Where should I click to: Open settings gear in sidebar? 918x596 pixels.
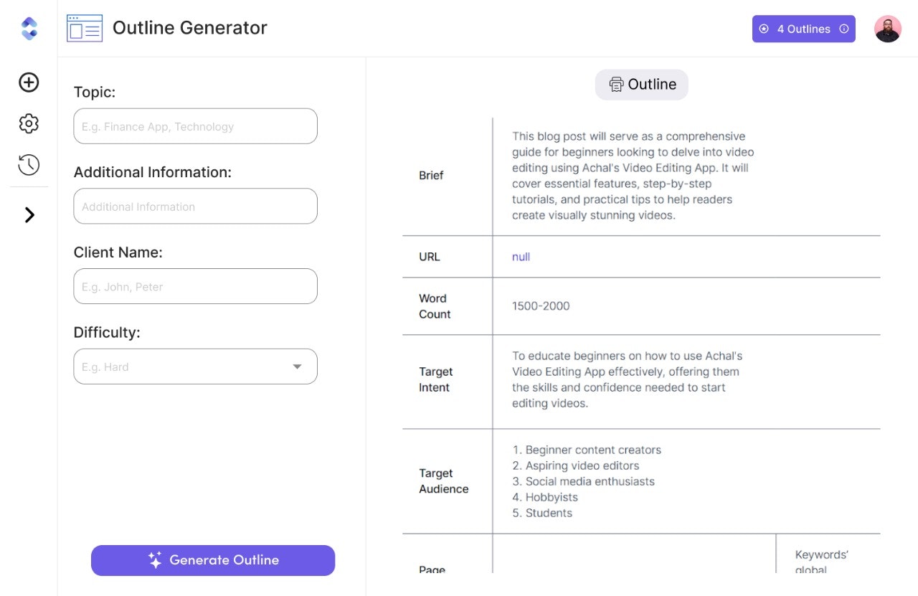29,123
